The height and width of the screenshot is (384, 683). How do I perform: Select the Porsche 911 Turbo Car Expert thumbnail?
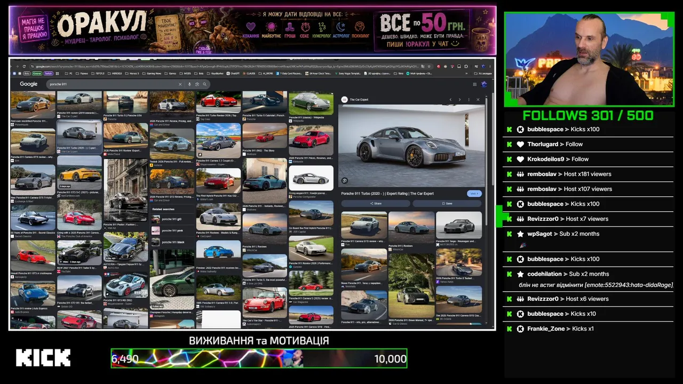click(79, 134)
